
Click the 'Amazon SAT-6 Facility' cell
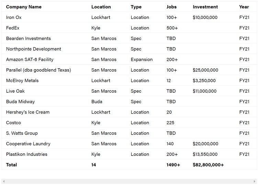click(30, 59)
